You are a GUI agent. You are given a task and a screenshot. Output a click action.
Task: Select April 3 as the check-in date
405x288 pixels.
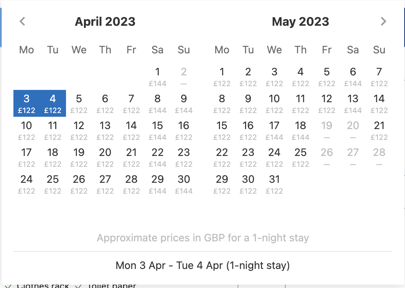click(26, 103)
